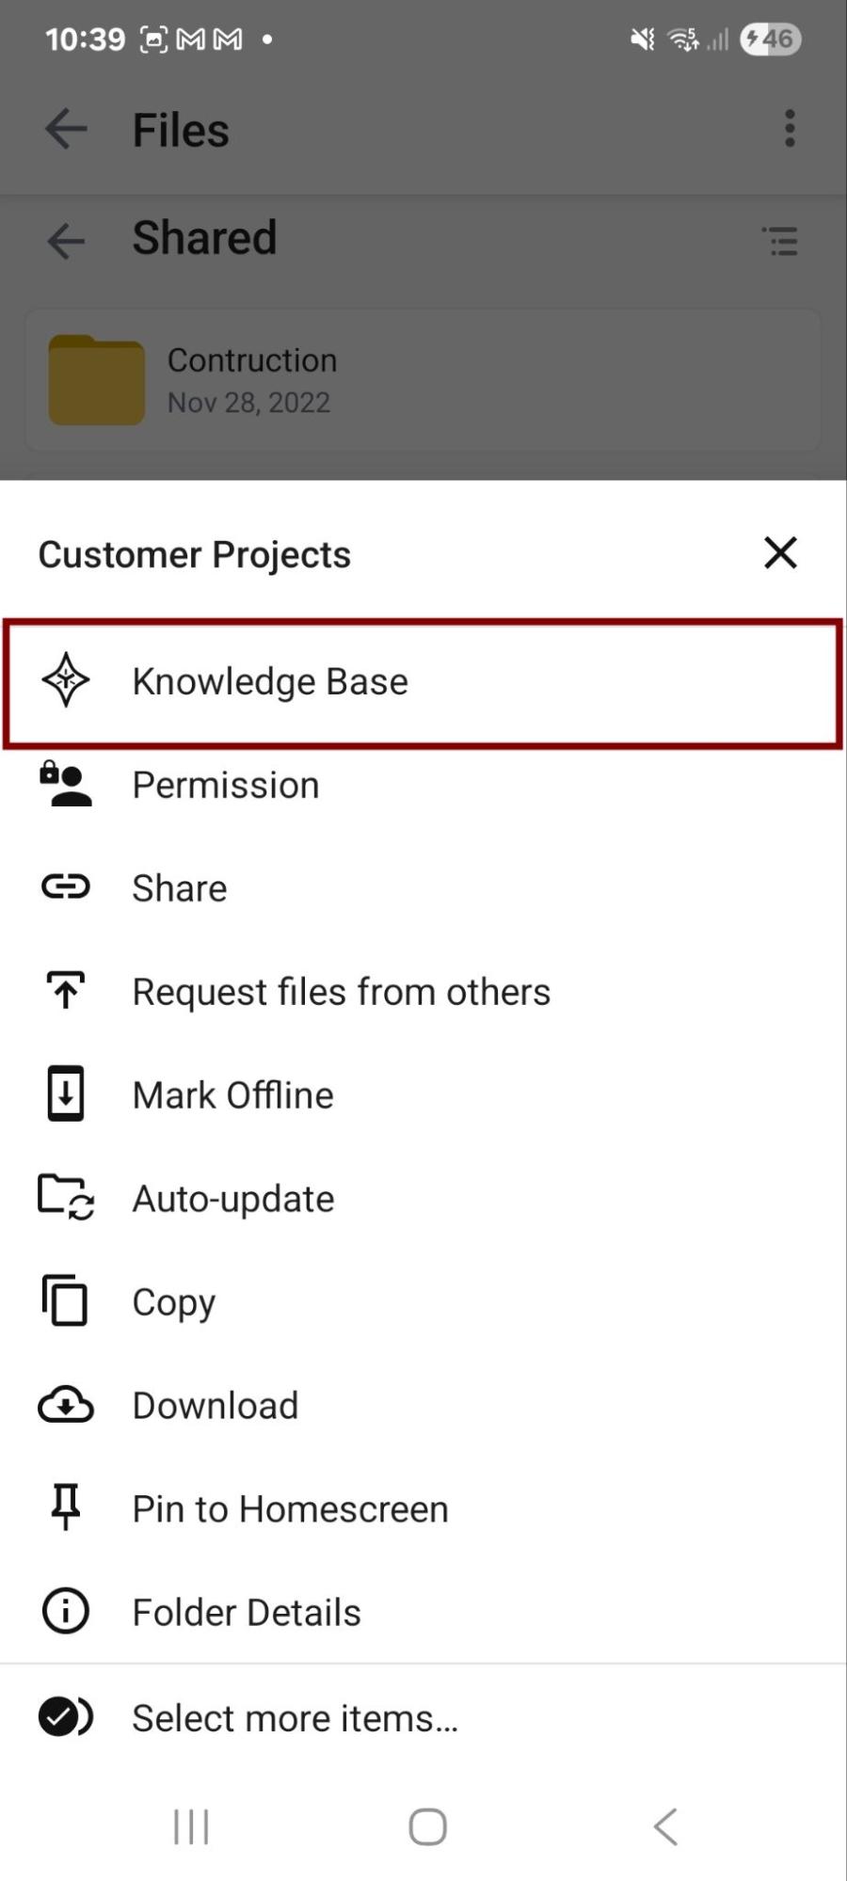847x1881 pixels.
Task: Close the Customer Projects sheet
Action: point(781,553)
